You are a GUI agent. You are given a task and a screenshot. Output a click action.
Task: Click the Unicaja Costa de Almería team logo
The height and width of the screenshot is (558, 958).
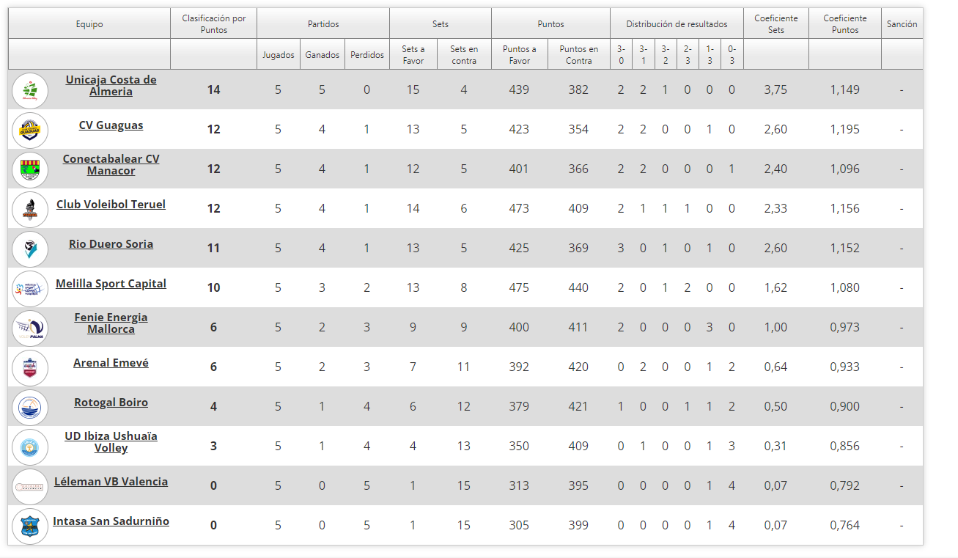click(x=30, y=91)
